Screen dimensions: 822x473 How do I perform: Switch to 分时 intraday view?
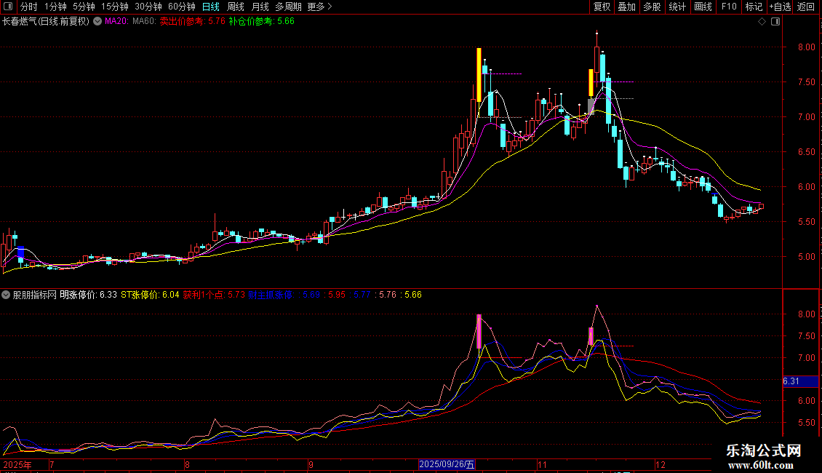29,7
